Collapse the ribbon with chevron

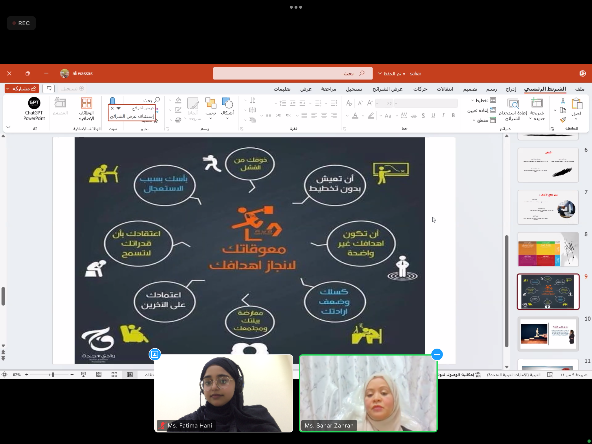tap(8, 127)
